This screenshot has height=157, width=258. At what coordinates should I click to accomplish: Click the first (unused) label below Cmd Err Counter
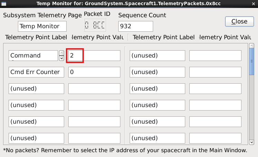pos(36,88)
